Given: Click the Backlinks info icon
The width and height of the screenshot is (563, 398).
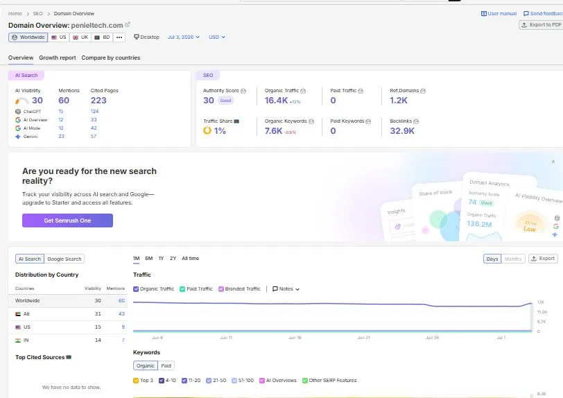Looking at the screenshot, I should [x=416, y=121].
